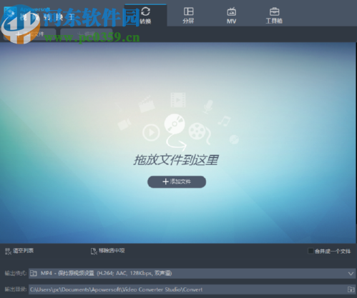
Task: Open the 工具箱 toolbox tab
Action: 274,15
